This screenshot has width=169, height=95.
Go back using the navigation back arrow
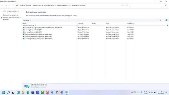point(2,5)
